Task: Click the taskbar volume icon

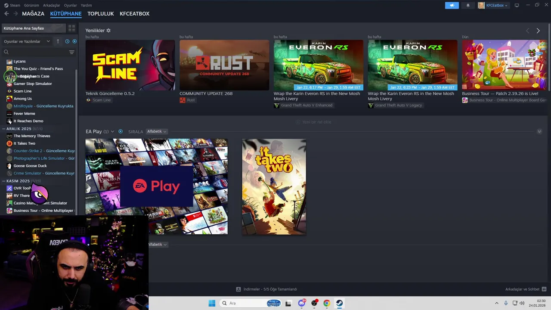Action: [x=522, y=303]
